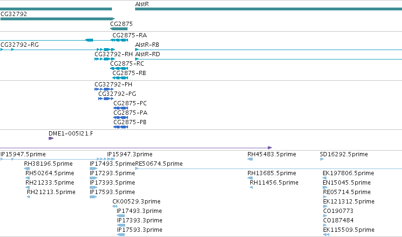Click the RH21233.5prime EST label
The image size is (402, 237).
pos(50,183)
